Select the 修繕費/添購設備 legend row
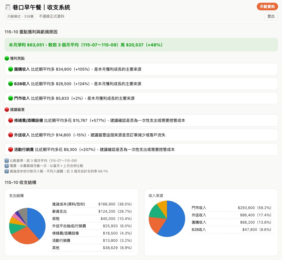 [92, 233]
